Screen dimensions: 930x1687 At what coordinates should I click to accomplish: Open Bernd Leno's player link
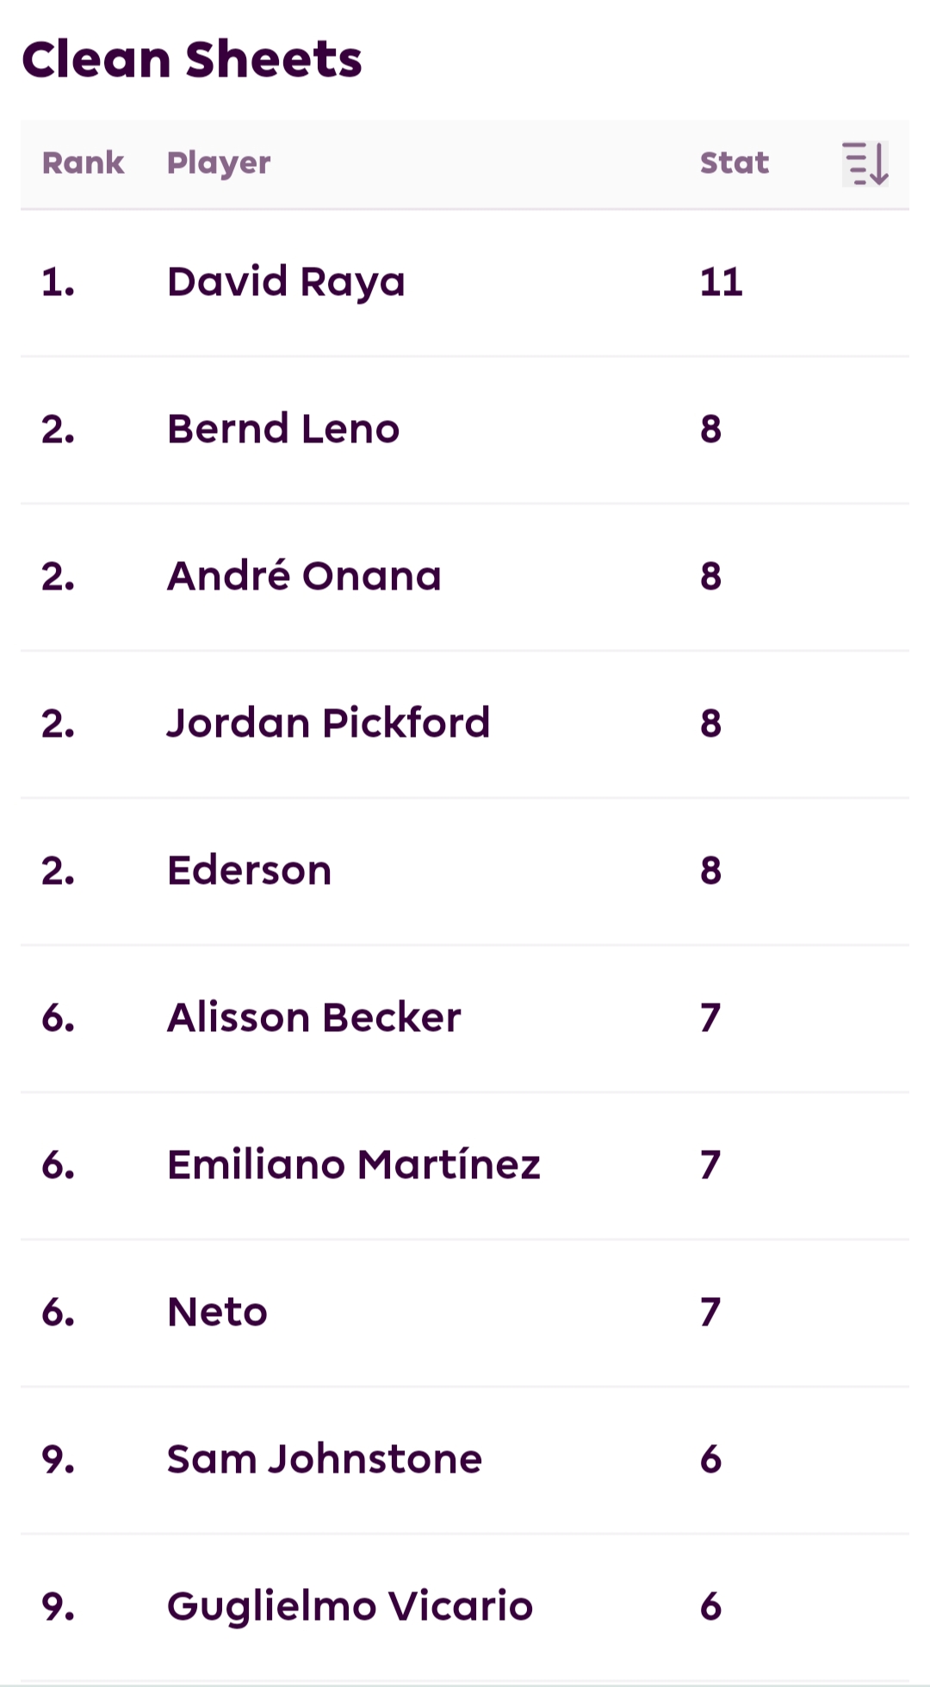[x=283, y=429]
